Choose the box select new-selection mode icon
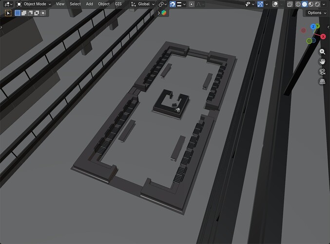 click(x=18, y=13)
